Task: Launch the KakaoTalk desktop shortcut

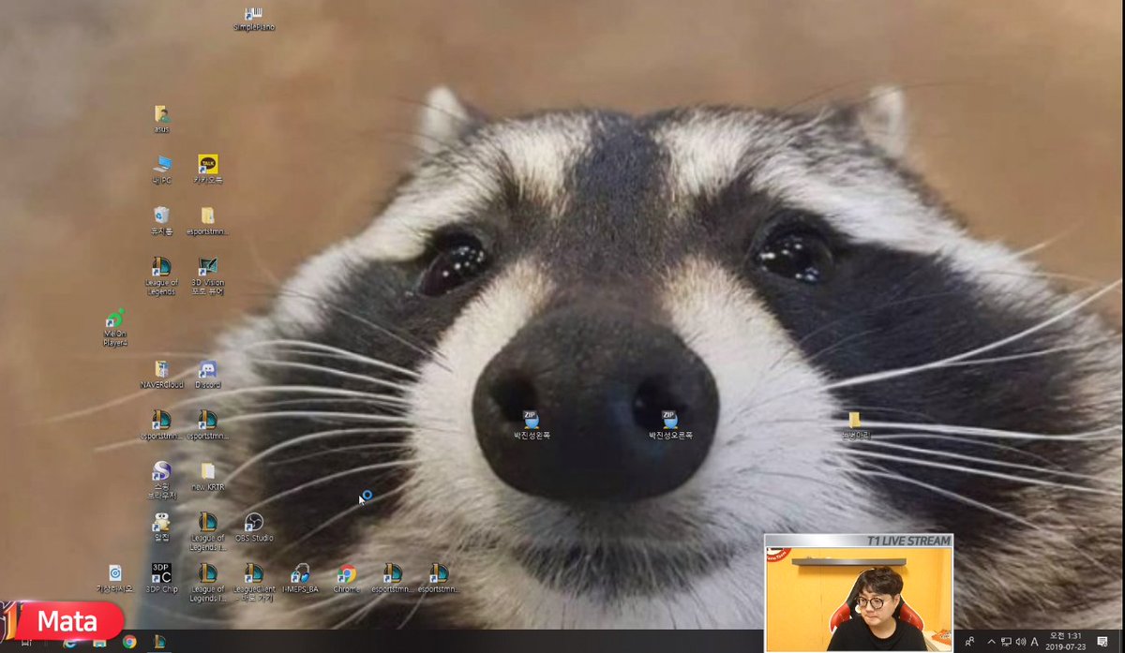Action: pyautogui.click(x=208, y=170)
